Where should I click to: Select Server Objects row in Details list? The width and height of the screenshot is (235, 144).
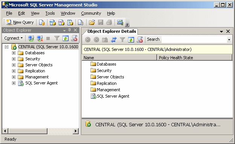110,77
